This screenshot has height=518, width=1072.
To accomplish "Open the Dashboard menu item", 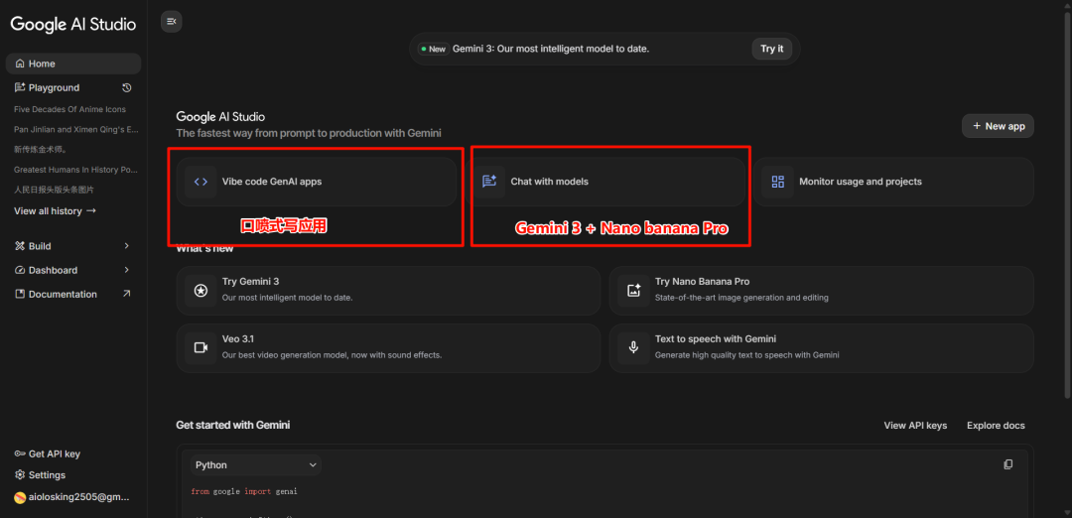I will (x=73, y=270).
